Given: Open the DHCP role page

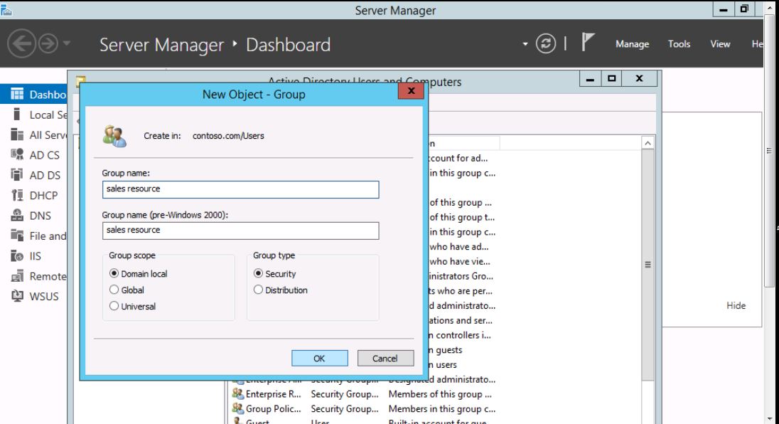Looking at the screenshot, I should 34,196.
